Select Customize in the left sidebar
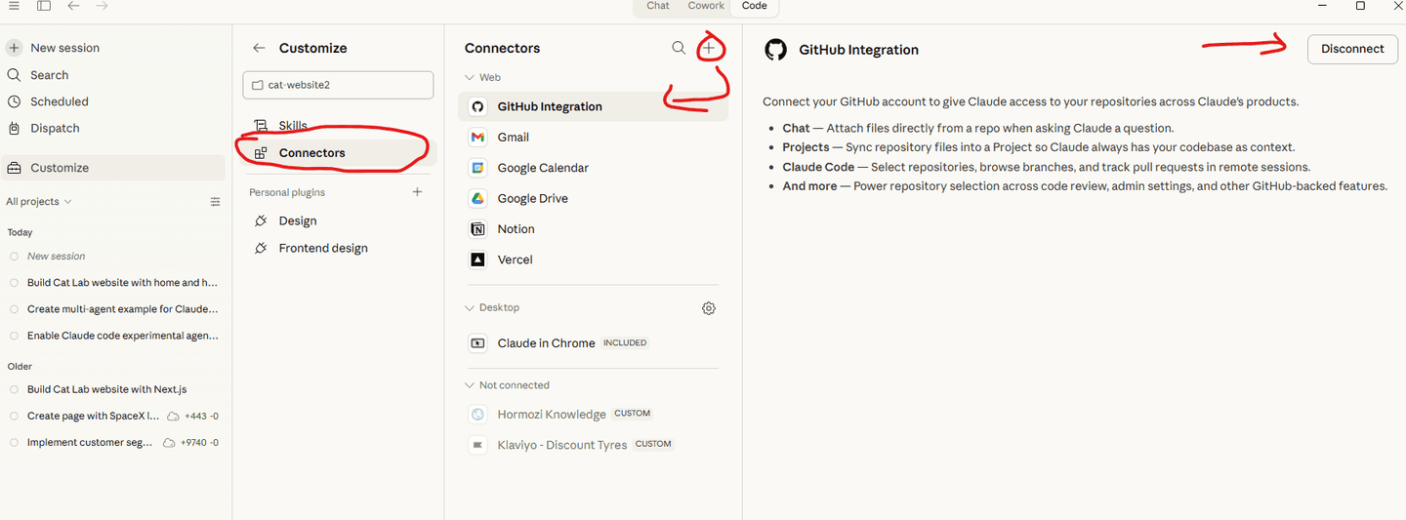Screen dimensions: 1406x520 click(113, 168)
